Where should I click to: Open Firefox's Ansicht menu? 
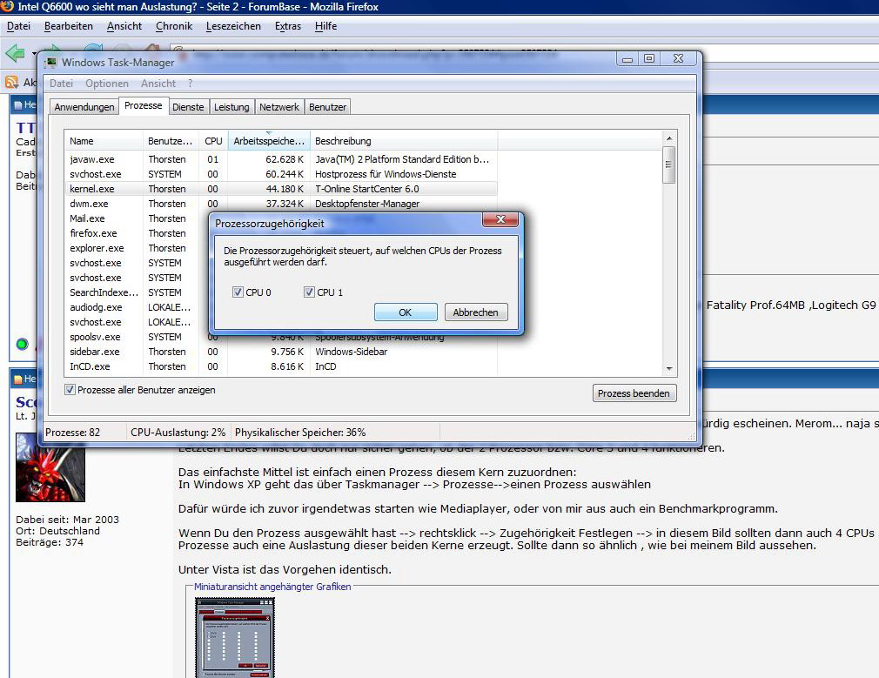124,26
